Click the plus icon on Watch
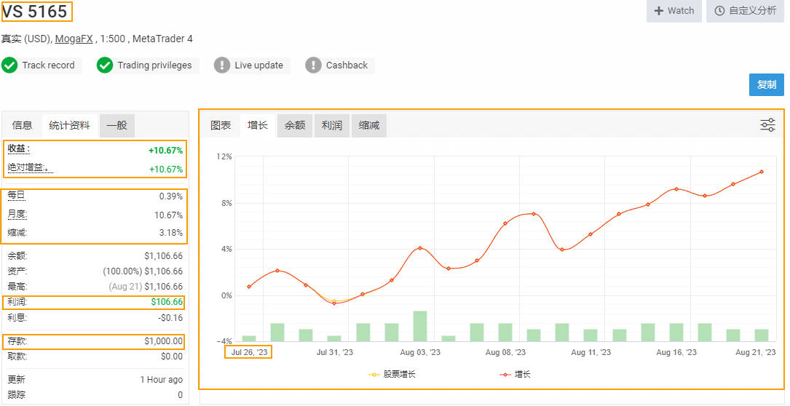Viewport: 790px width, 406px height. 658,11
